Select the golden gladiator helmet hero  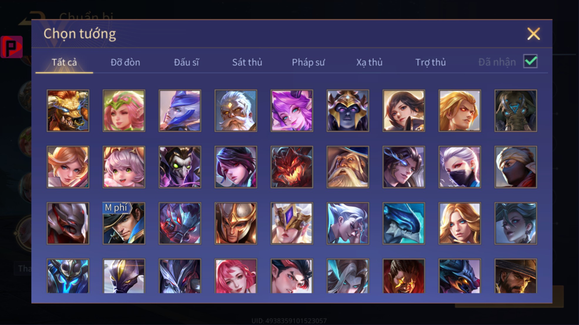pos(236,223)
